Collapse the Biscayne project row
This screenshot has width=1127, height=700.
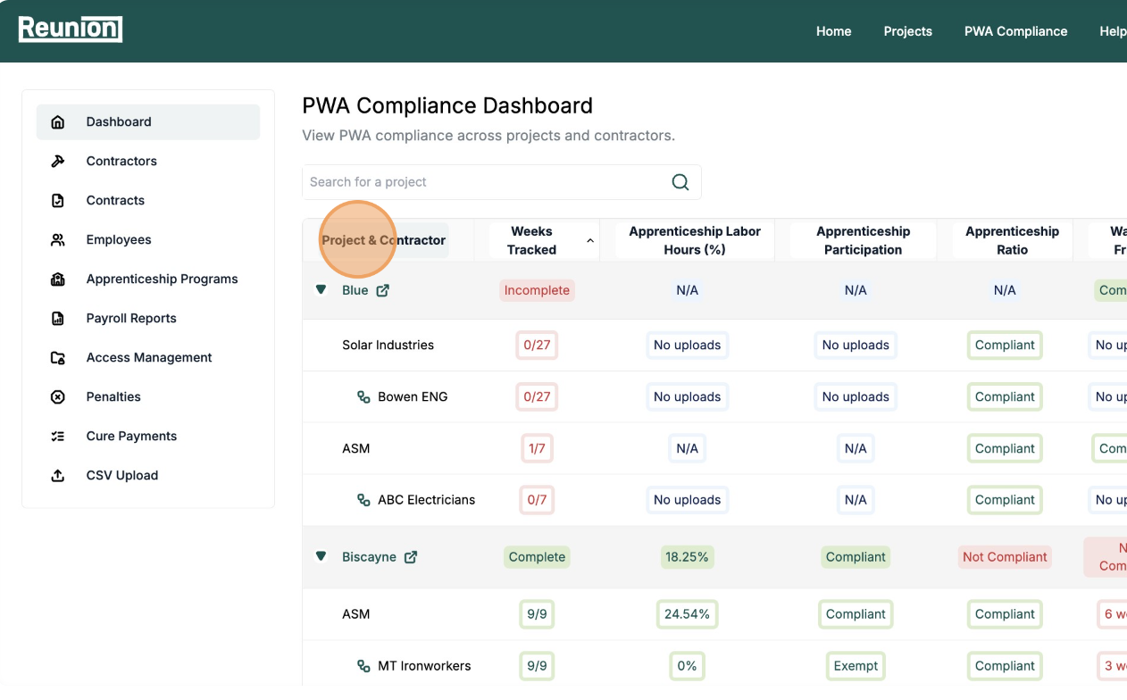[321, 556]
